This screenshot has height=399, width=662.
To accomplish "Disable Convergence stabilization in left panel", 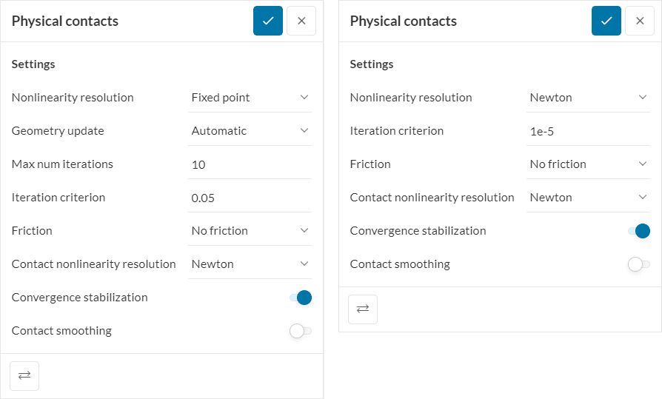I will click(301, 298).
